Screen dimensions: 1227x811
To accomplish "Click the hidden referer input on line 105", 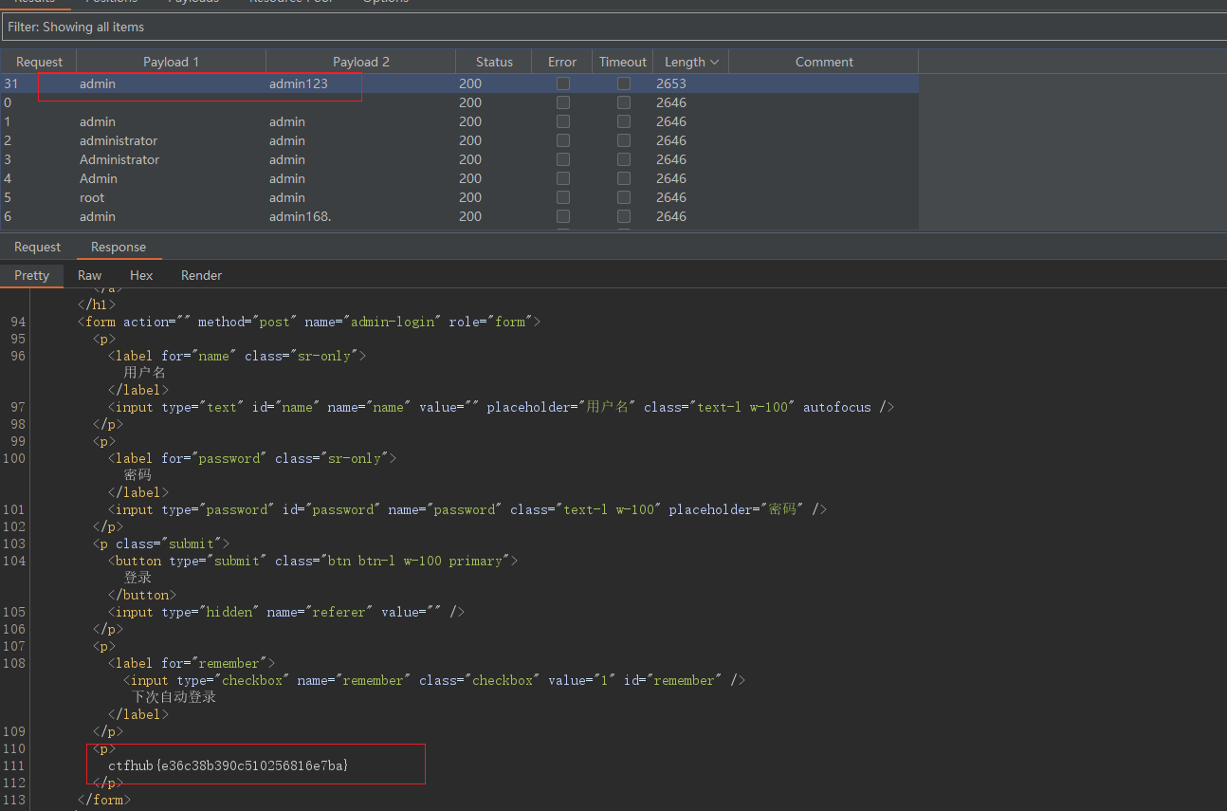I will click(286, 612).
